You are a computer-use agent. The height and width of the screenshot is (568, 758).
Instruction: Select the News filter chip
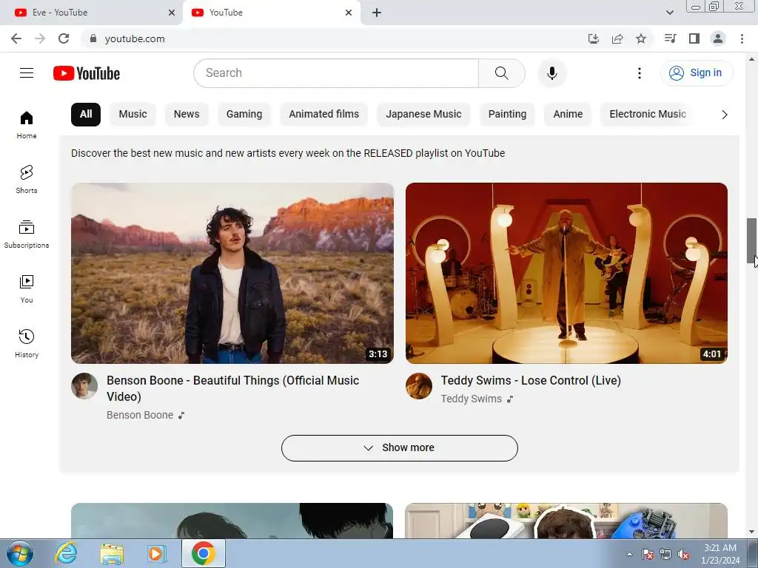[187, 115]
